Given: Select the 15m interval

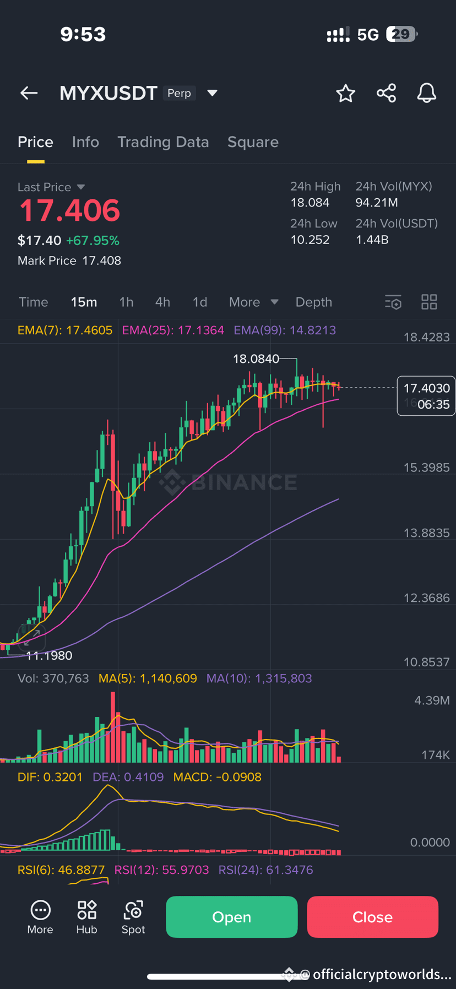Looking at the screenshot, I should (x=84, y=302).
